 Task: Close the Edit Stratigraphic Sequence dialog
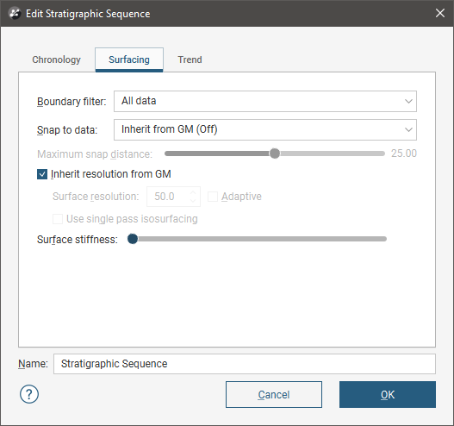click(440, 13)
